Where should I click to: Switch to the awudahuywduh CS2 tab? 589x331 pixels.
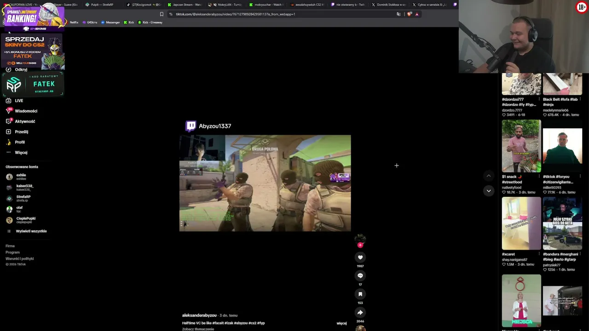[x=307, y=5]
